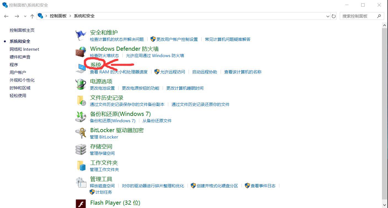Screen dimensions: 388x208
Task: Click the Flash Player (32 位) icon
Action: coord(81,204)
